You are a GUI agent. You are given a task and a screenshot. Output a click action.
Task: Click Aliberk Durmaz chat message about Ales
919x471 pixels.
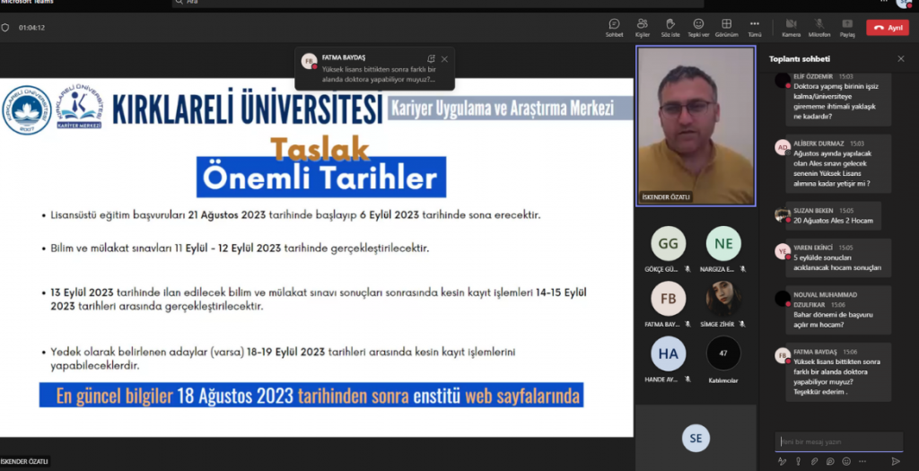point(840,163)
